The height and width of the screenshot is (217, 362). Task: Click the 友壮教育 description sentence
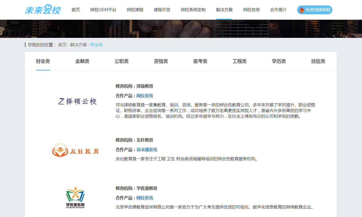(187, 159)
